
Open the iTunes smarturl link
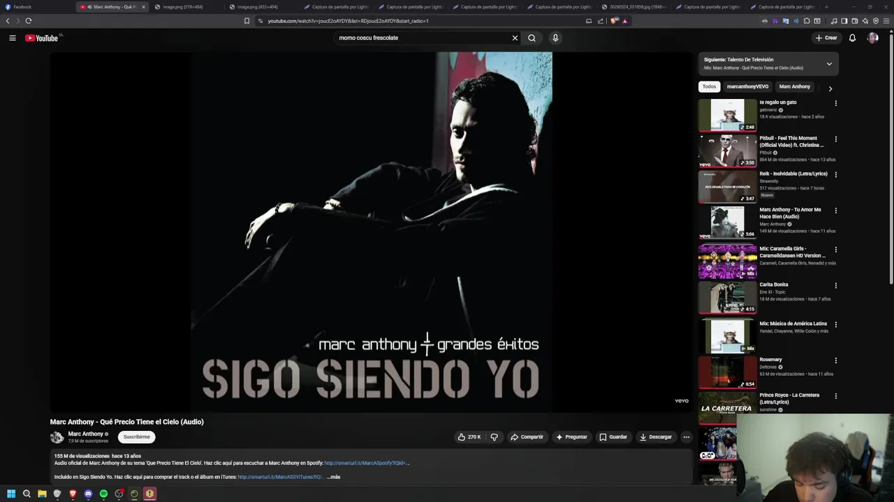pos(279,477)
